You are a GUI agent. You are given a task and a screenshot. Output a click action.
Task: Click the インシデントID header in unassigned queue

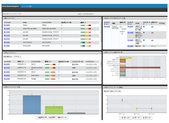click(x=7, y=23)
